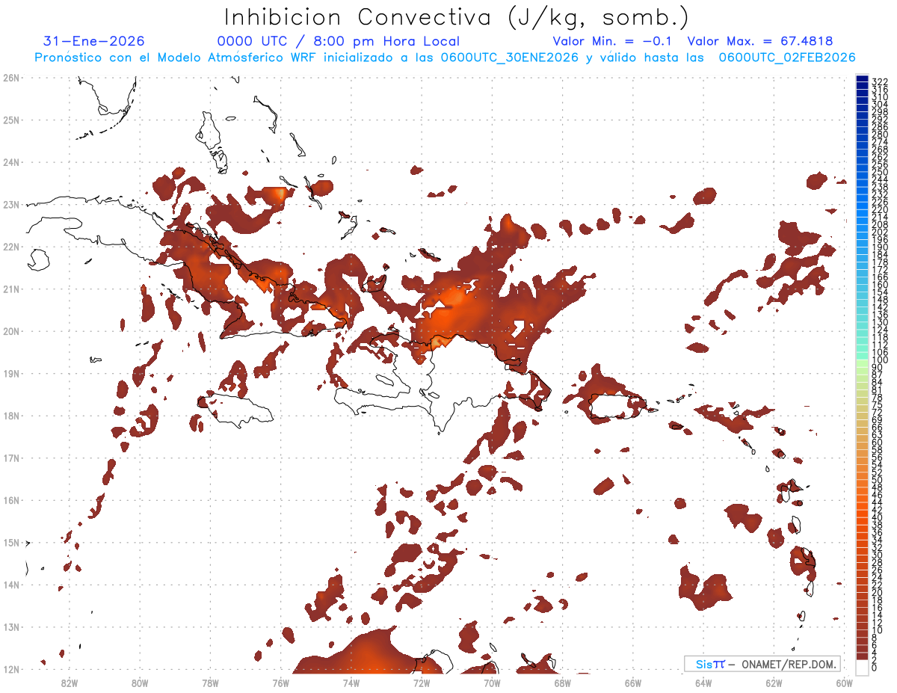Click the 62W longitude label
This screenshot has height=693, width=897.
774,683
